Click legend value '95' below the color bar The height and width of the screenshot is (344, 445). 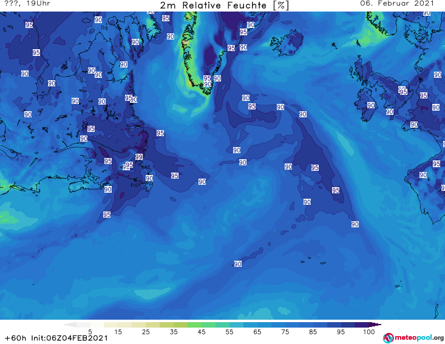tap(341, 332)
